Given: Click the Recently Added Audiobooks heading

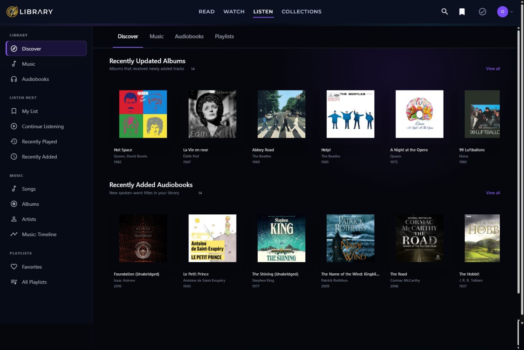Looking at the screenshot, I should (151, 185).
